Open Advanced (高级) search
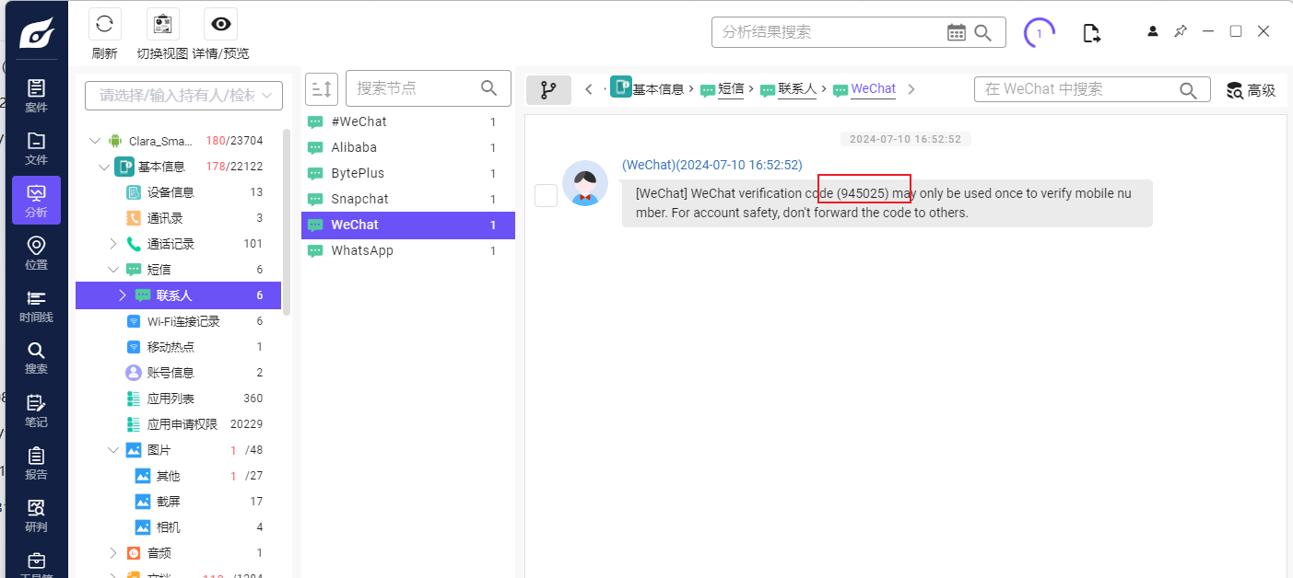The image size is (1293, 578). click(1251, 90)
